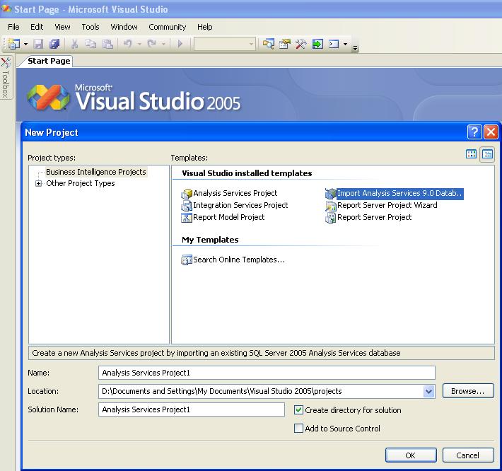This screenshot has width=502, height=471.
Task: Open the Redo history dropdown arrow
Action: click(163, 44)
